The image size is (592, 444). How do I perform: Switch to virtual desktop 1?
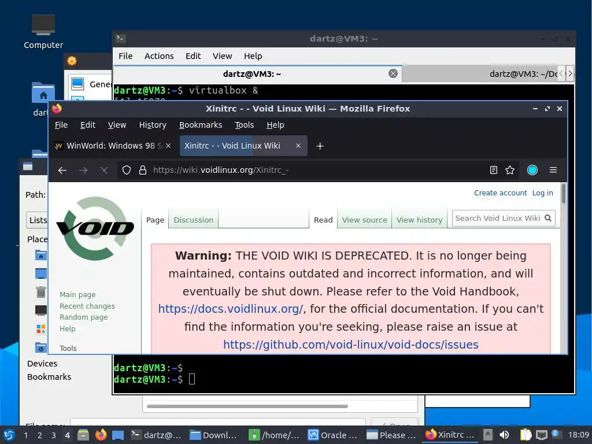(25, 435)
